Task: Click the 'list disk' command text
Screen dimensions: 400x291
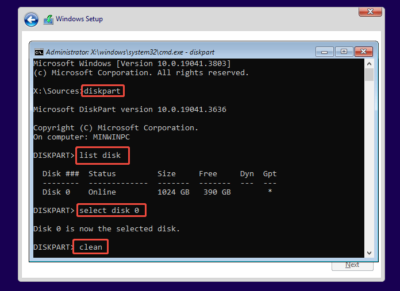Action: (x=100, y=155)
